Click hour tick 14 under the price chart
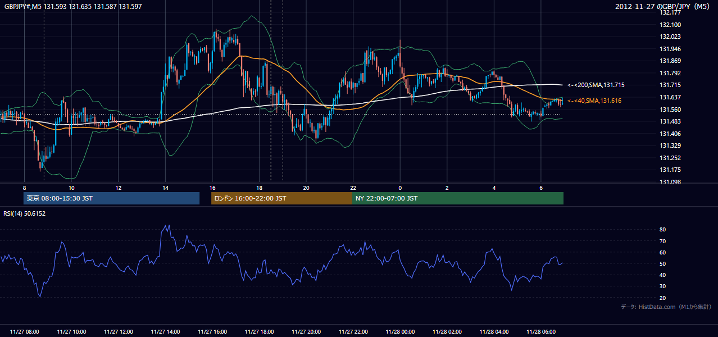718x337 pixels. 165,188
